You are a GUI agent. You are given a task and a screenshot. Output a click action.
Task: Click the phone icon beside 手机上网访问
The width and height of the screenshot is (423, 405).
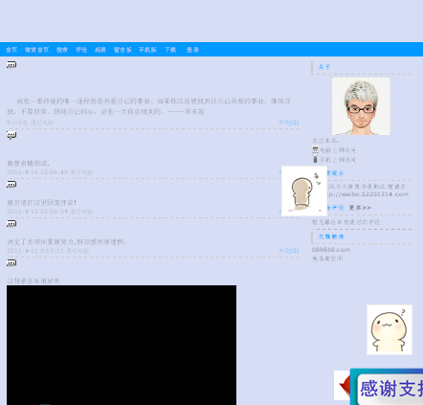[315, 159]
